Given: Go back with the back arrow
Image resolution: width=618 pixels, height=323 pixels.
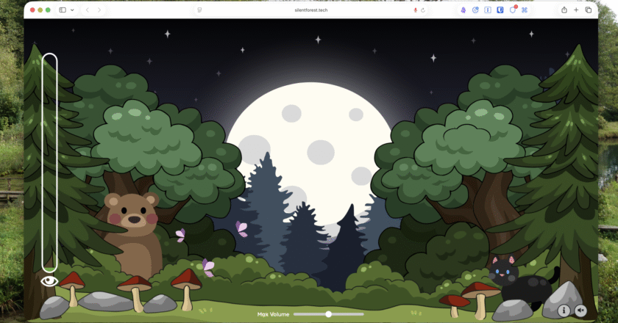Looking at the screenshot, I should click(88, 10).
